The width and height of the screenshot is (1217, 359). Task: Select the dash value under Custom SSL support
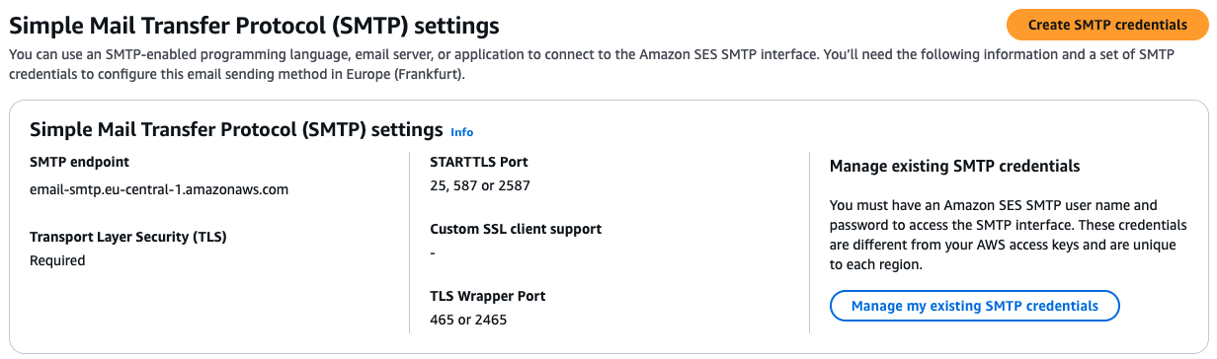pos(433,252)
